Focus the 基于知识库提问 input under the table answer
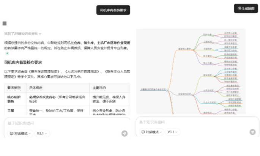 click(x=61, y=123)
